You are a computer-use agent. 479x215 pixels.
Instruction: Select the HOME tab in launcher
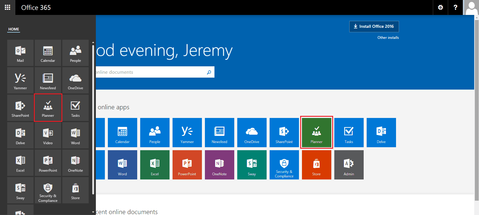pos(14,29)
